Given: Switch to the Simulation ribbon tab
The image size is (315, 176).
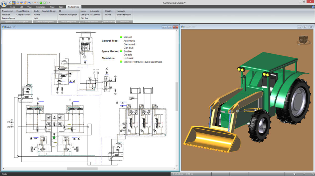Looking at the screenshot, I should tap(41, 7).
